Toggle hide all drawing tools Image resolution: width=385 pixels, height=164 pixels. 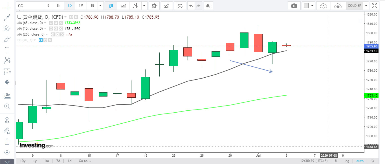tap(7, 152)
